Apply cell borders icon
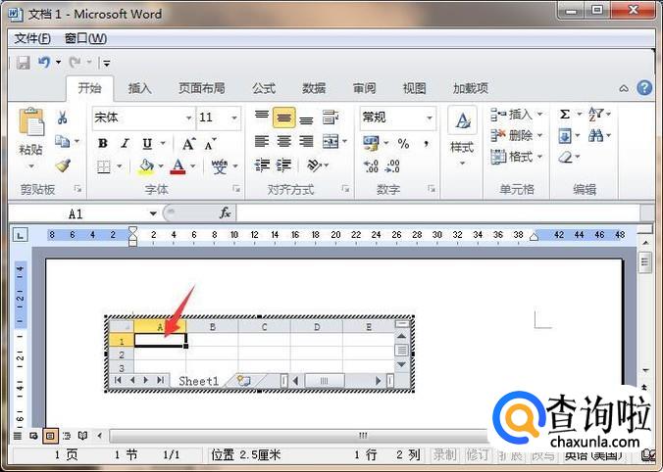 (x=104, y=166)
